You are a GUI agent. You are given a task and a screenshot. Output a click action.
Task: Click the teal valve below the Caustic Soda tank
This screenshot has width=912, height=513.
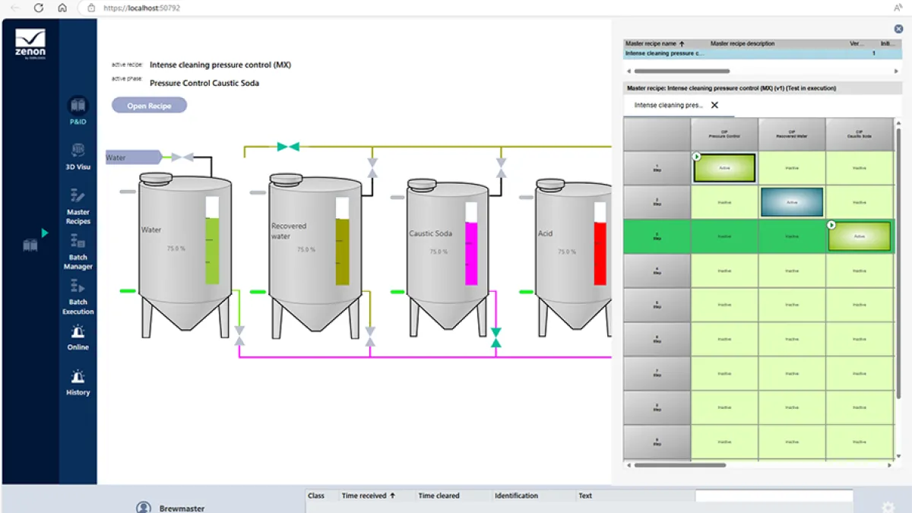point(496,337)
